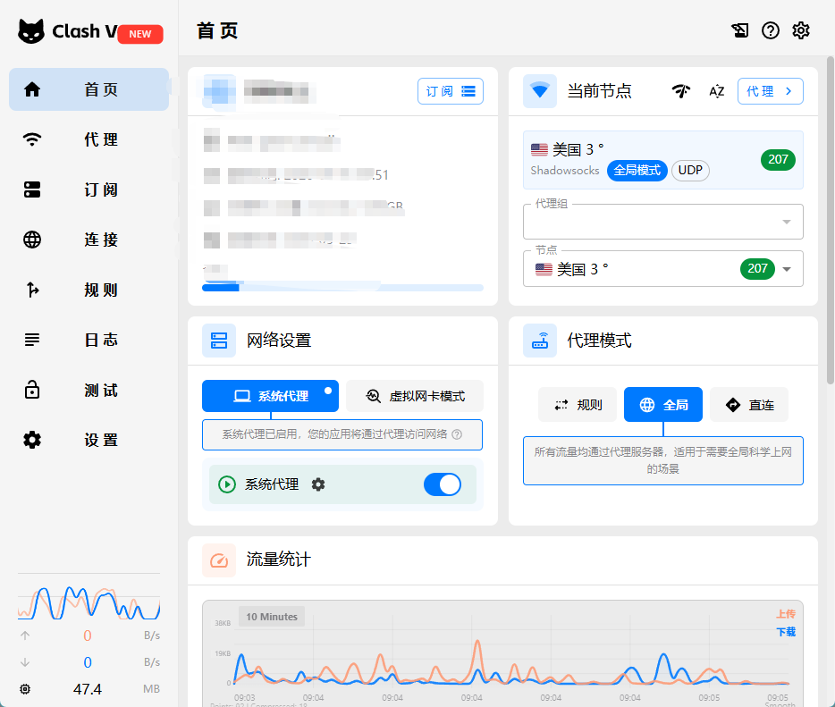The height and width of the screenshot is (707, 835).
Task: Open the 测试 test page in sidebar
Action: 89,391
